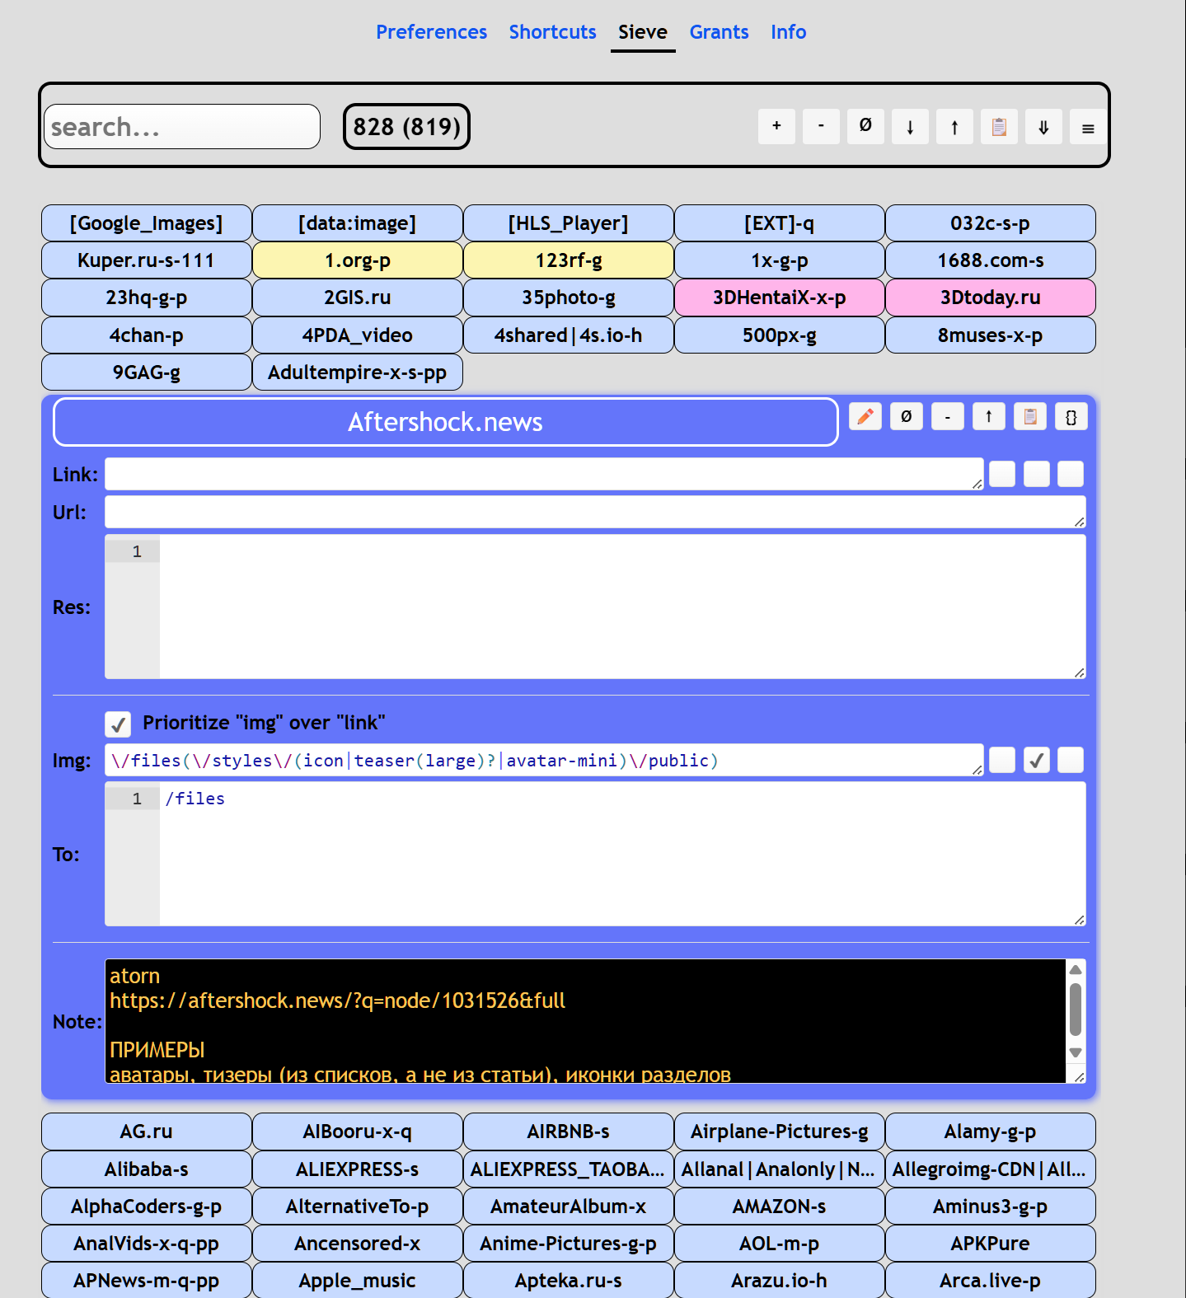Select the [Google_Images] rule
Viewport: 1186px width, 1298px height.
tap(147, 223)
